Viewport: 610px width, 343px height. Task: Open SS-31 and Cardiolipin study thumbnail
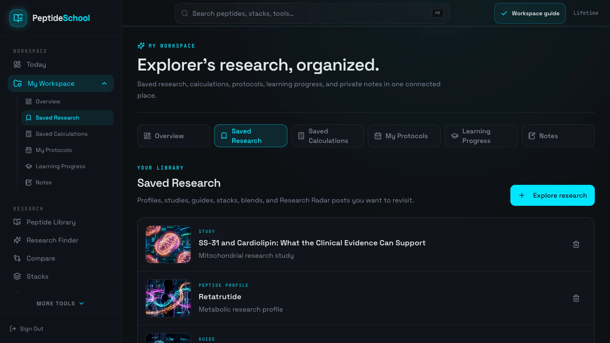tap(168, 244)
